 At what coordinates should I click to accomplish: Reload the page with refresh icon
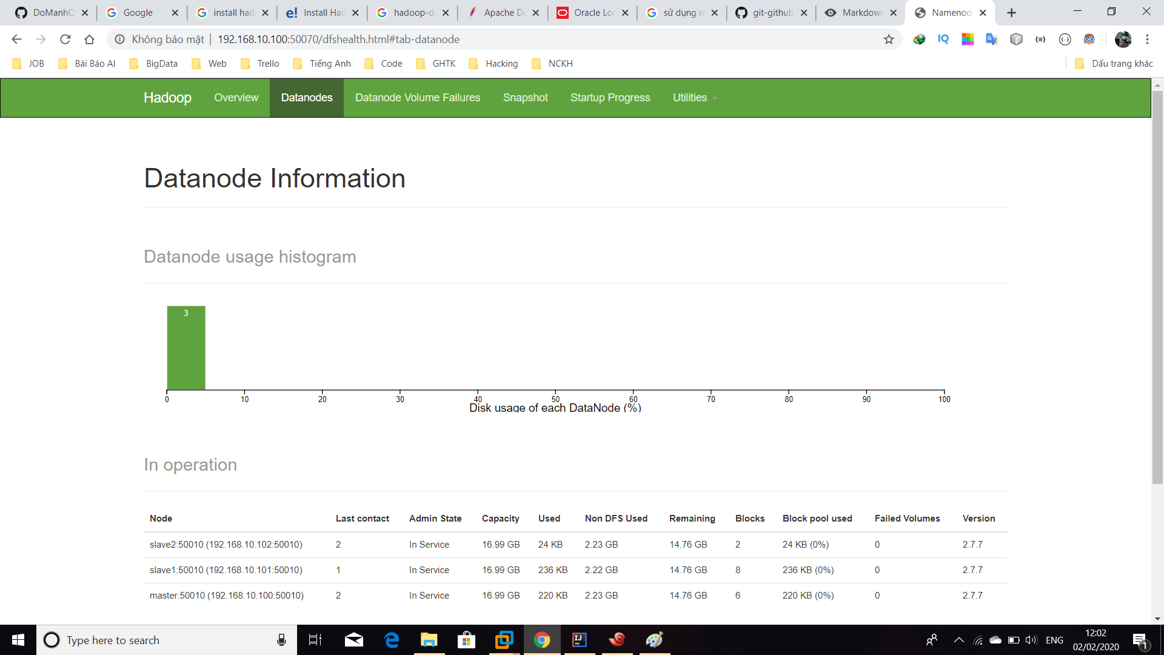pos(65,39)
